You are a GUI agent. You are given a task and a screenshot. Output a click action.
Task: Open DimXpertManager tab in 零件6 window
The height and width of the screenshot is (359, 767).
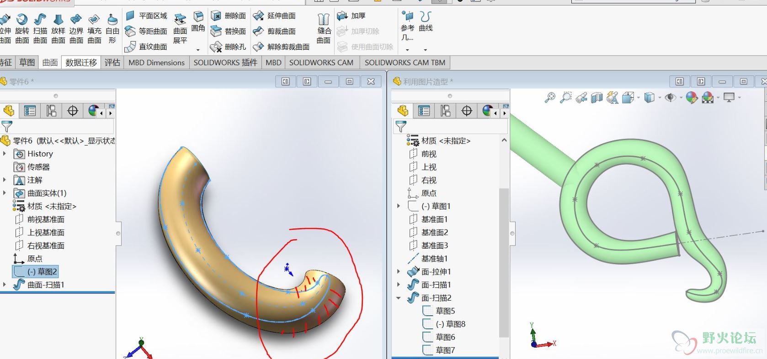(73, 111)
